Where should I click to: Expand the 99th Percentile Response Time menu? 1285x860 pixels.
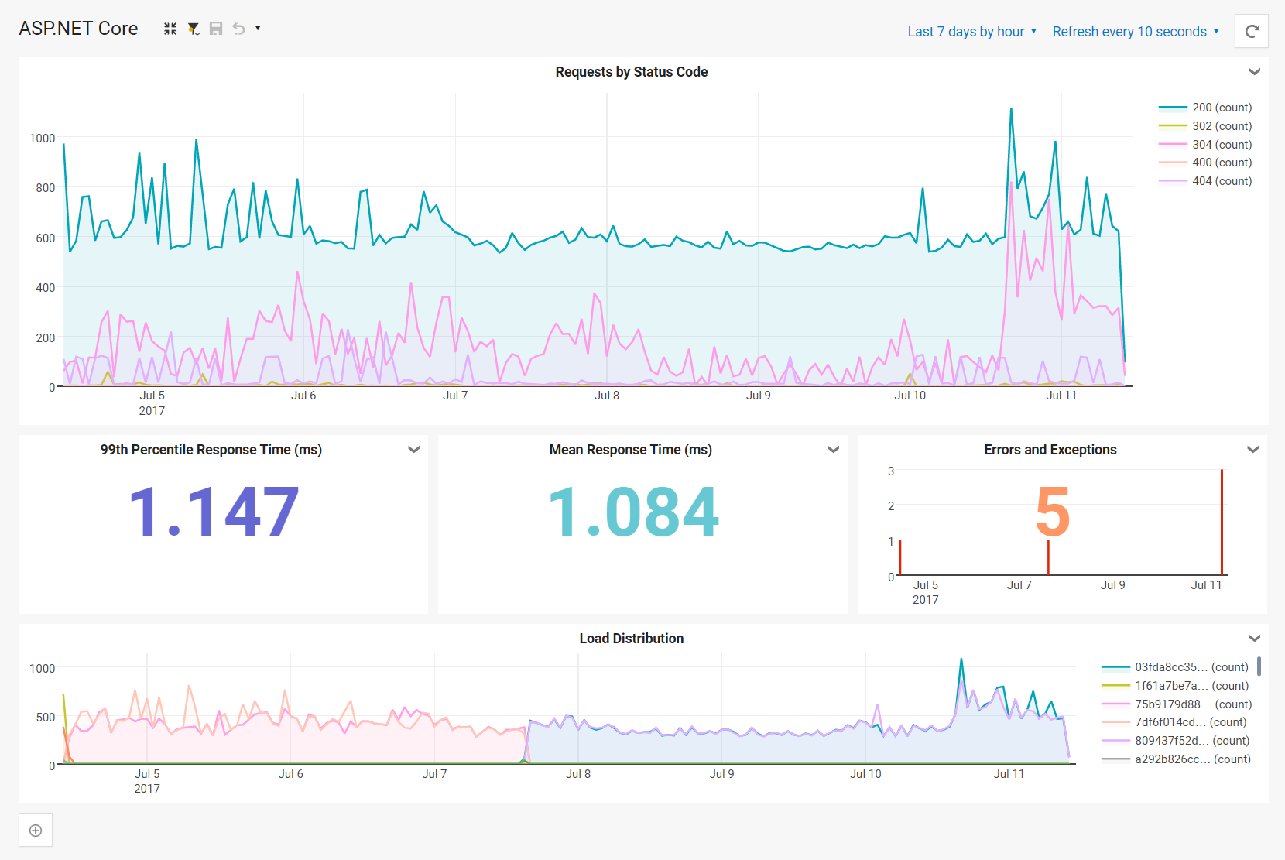[414, 450]
